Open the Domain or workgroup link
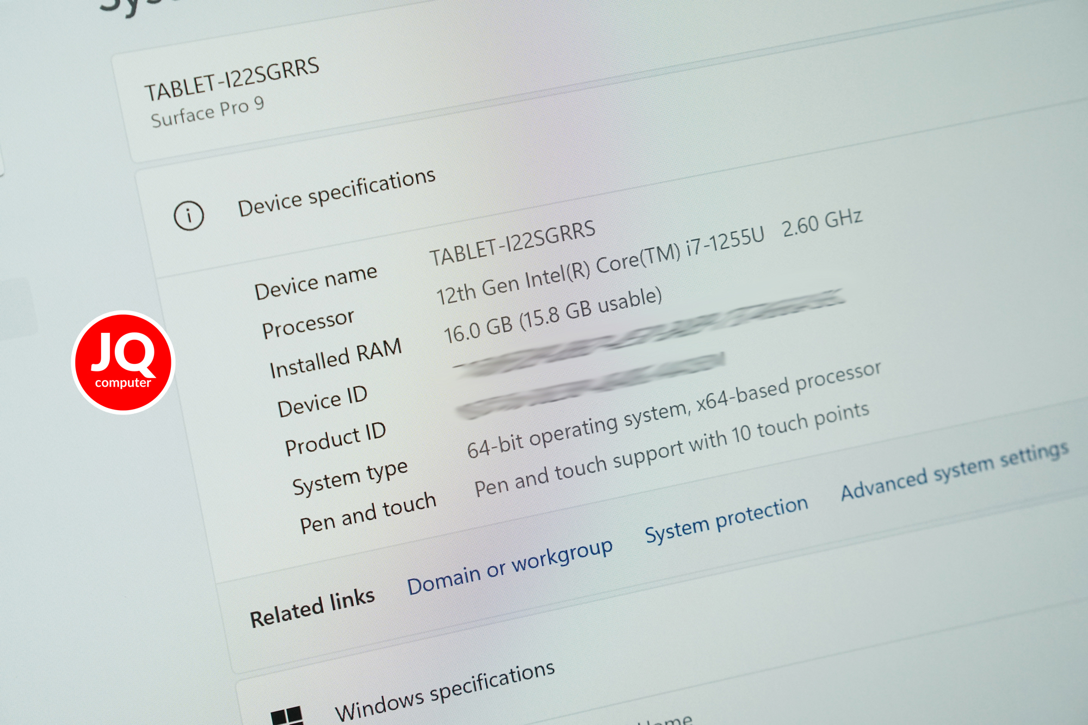Viewport: 1088px width, 725px height. click(x=510, y=567)
